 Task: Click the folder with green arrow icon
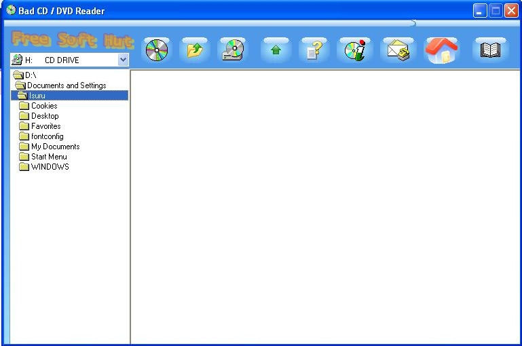[195, 50]
